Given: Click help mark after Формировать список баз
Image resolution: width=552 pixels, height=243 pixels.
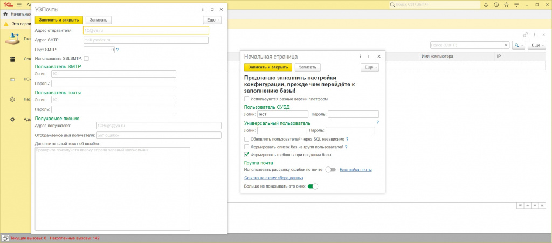Looking at the screenshot, I should coord(346,147).
